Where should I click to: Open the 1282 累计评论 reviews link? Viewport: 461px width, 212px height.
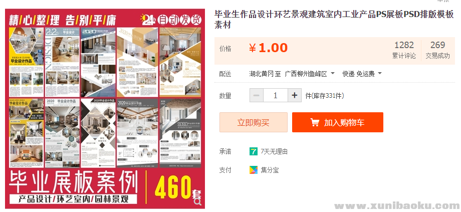[404, 50]
